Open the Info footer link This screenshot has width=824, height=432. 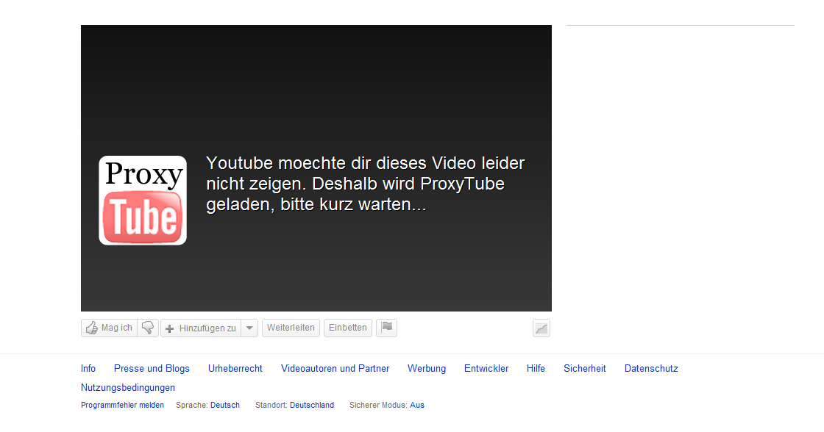(88, 369)
